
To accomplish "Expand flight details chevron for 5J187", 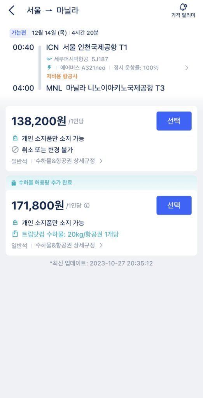I will (187, 68).
